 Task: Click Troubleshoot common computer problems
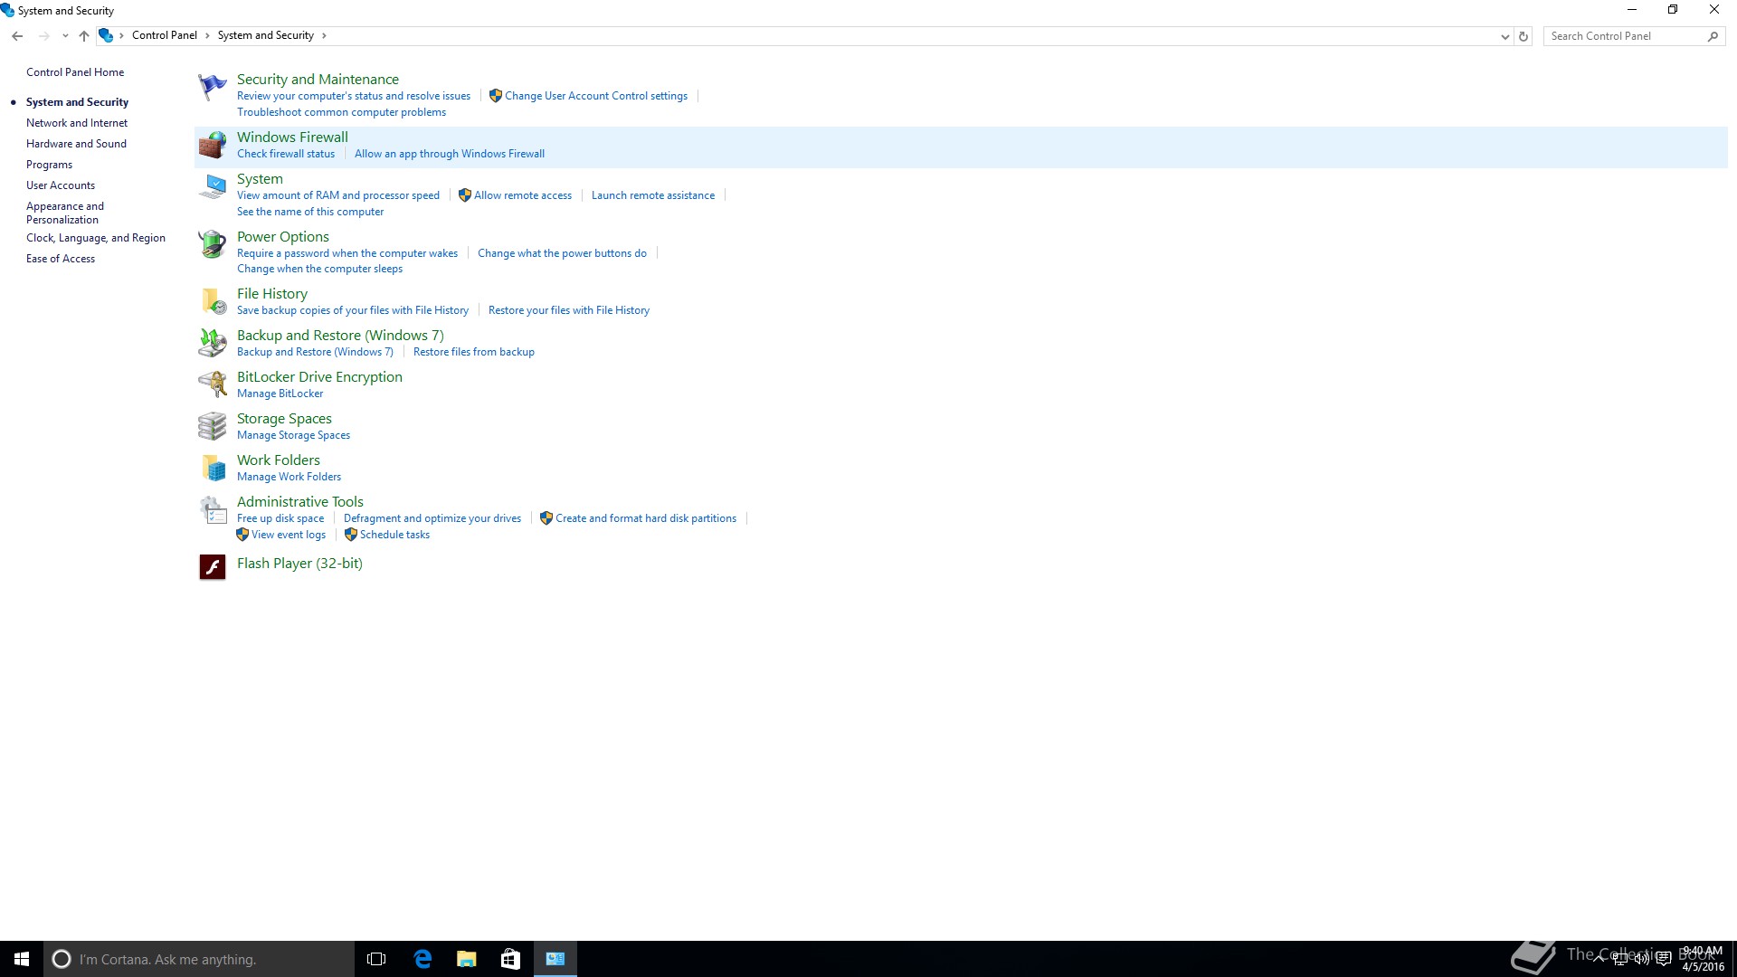coord(341,112)
